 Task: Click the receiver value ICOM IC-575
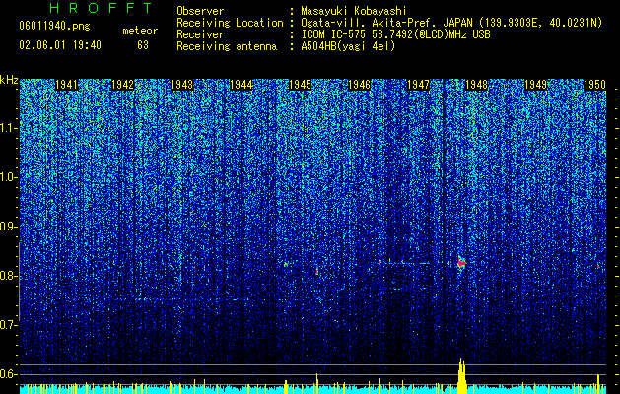[x=334, y=34]
